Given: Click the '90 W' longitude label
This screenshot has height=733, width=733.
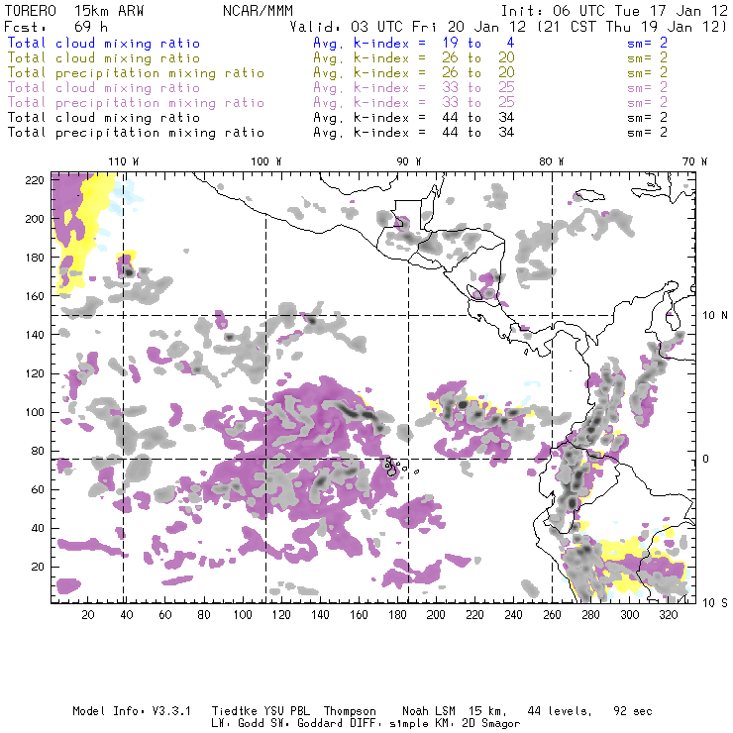Looking at the screenshot, I should click(409, 161).
